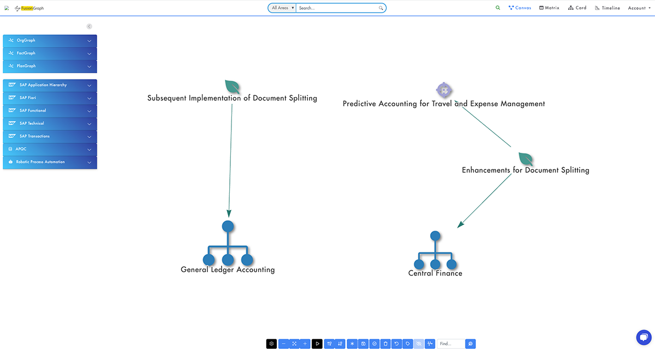The image size is (655, 349).
Task: Open the All Areas filter dropdown
Action: pyautogui.click(x=281, y=8)
